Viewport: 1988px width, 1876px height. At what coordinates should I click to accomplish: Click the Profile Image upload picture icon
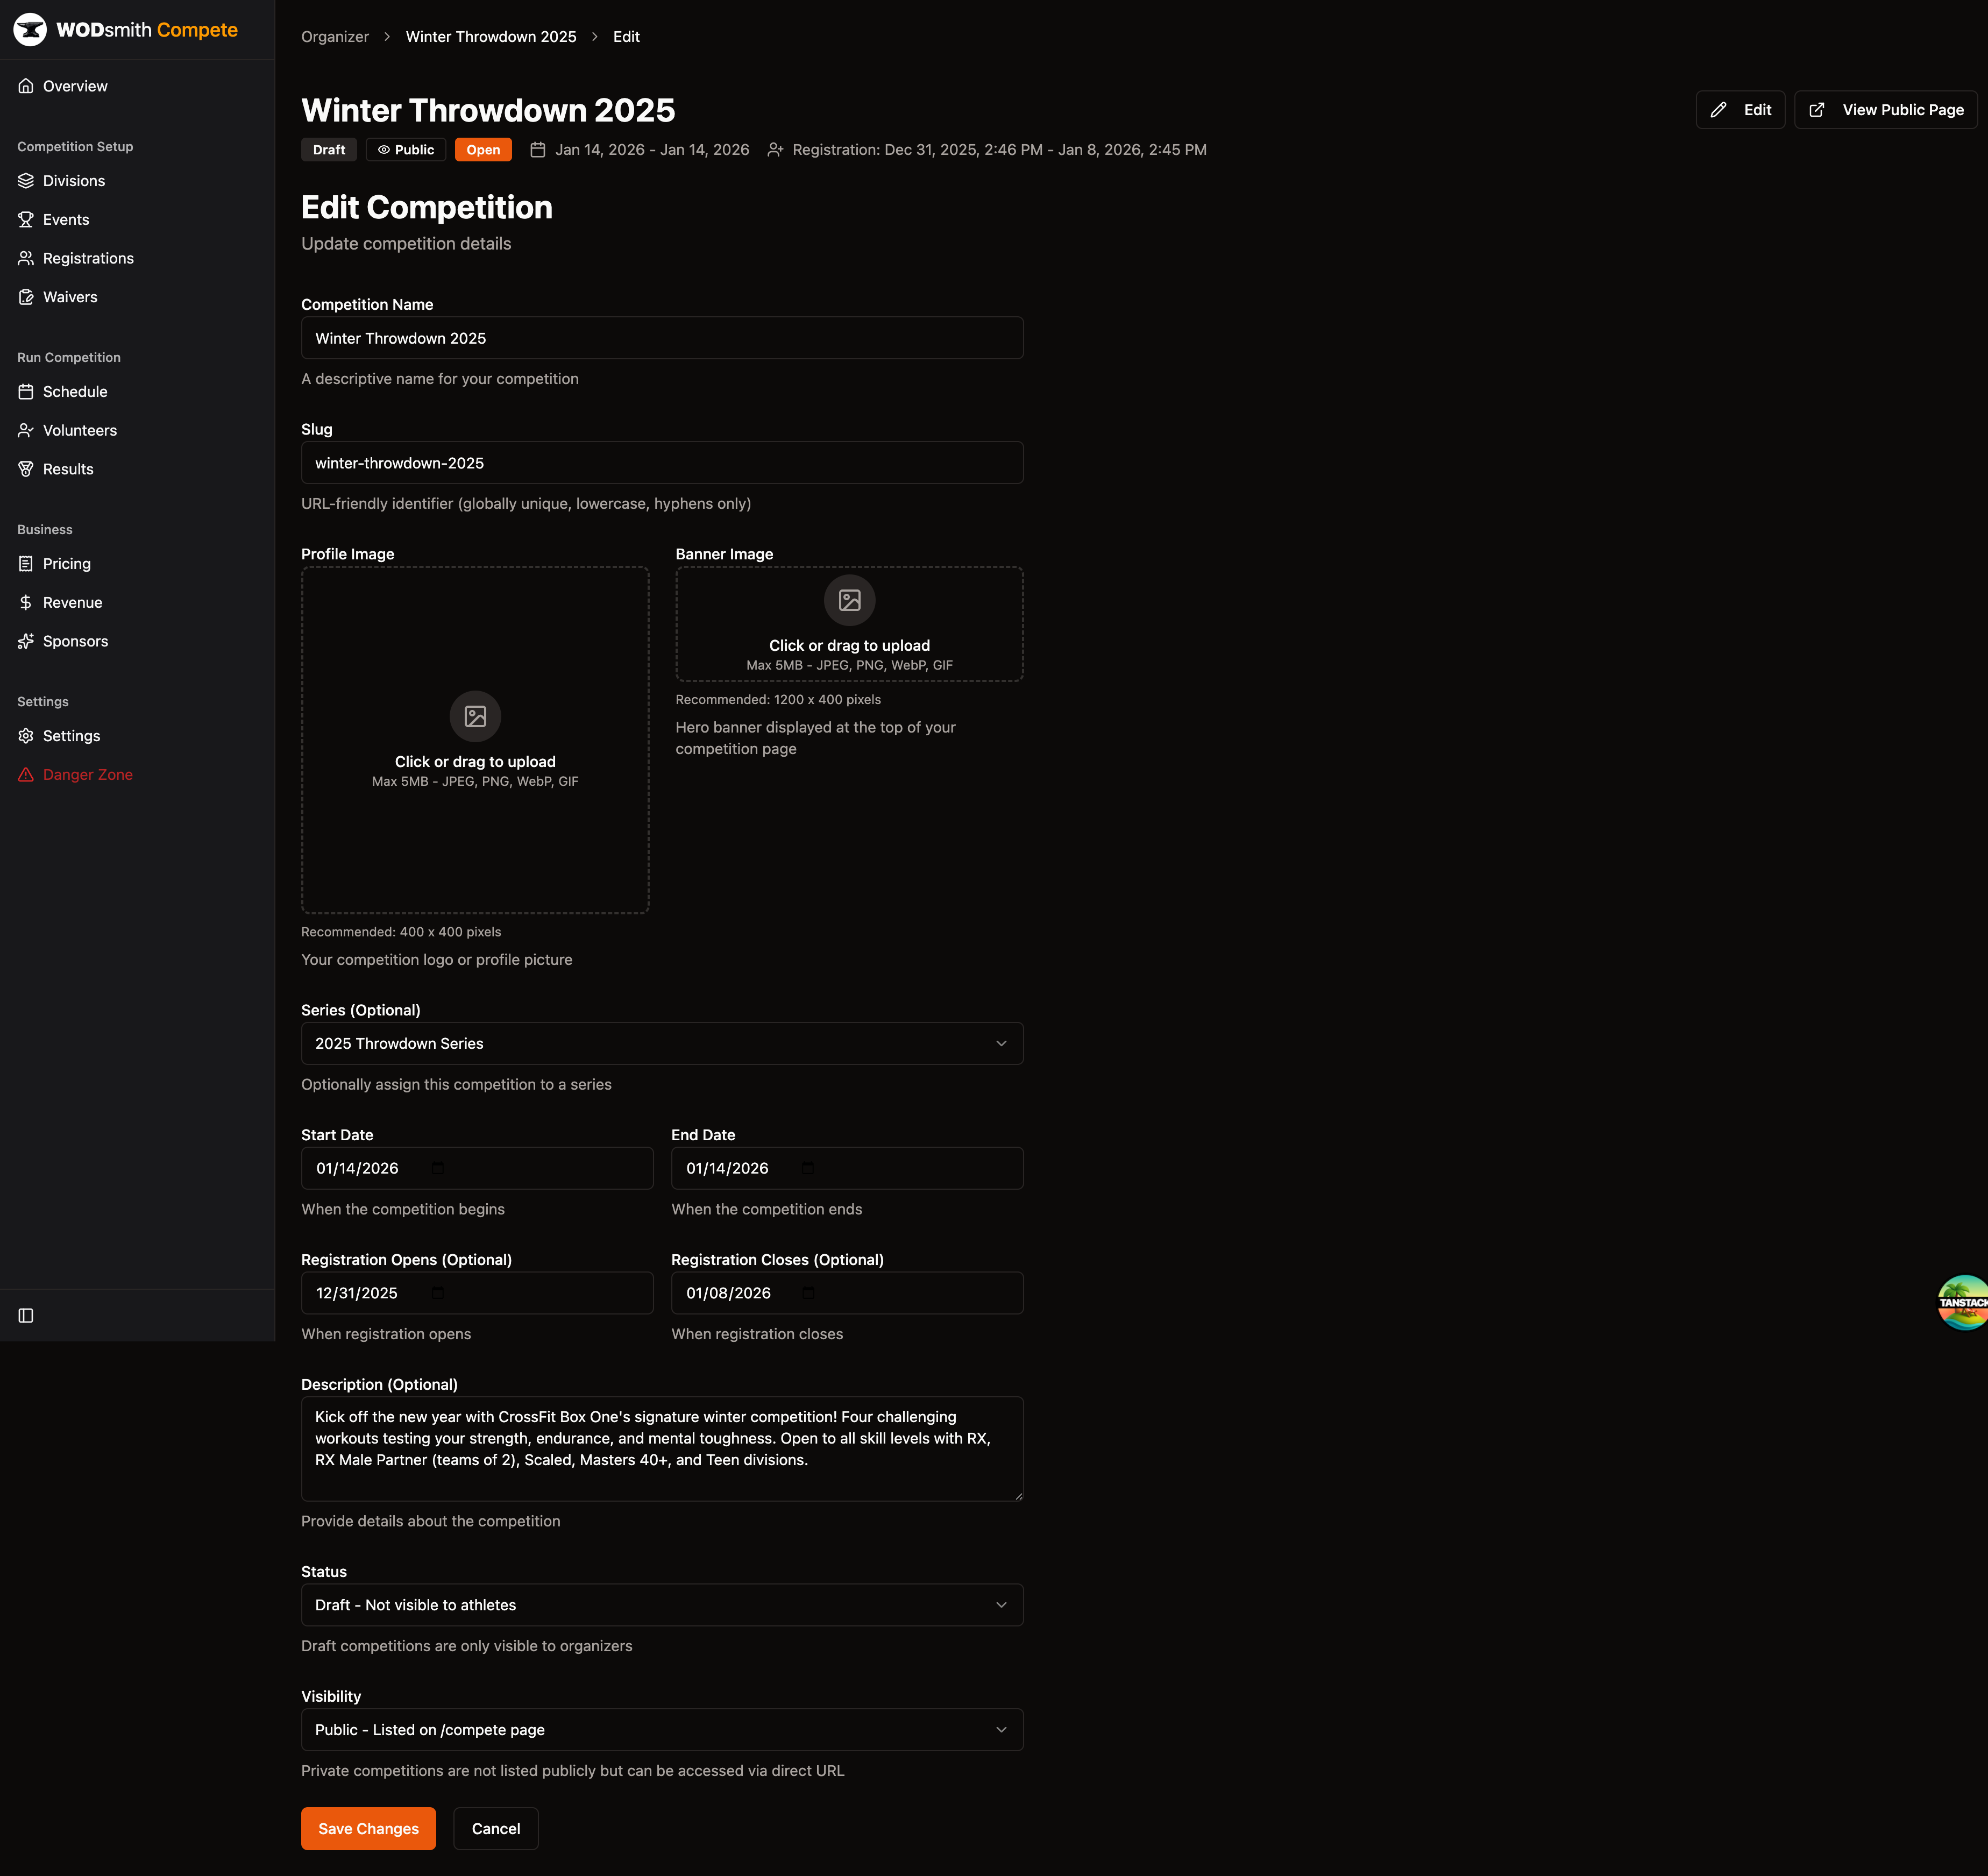pyautogui.click(x=475, y=716)
